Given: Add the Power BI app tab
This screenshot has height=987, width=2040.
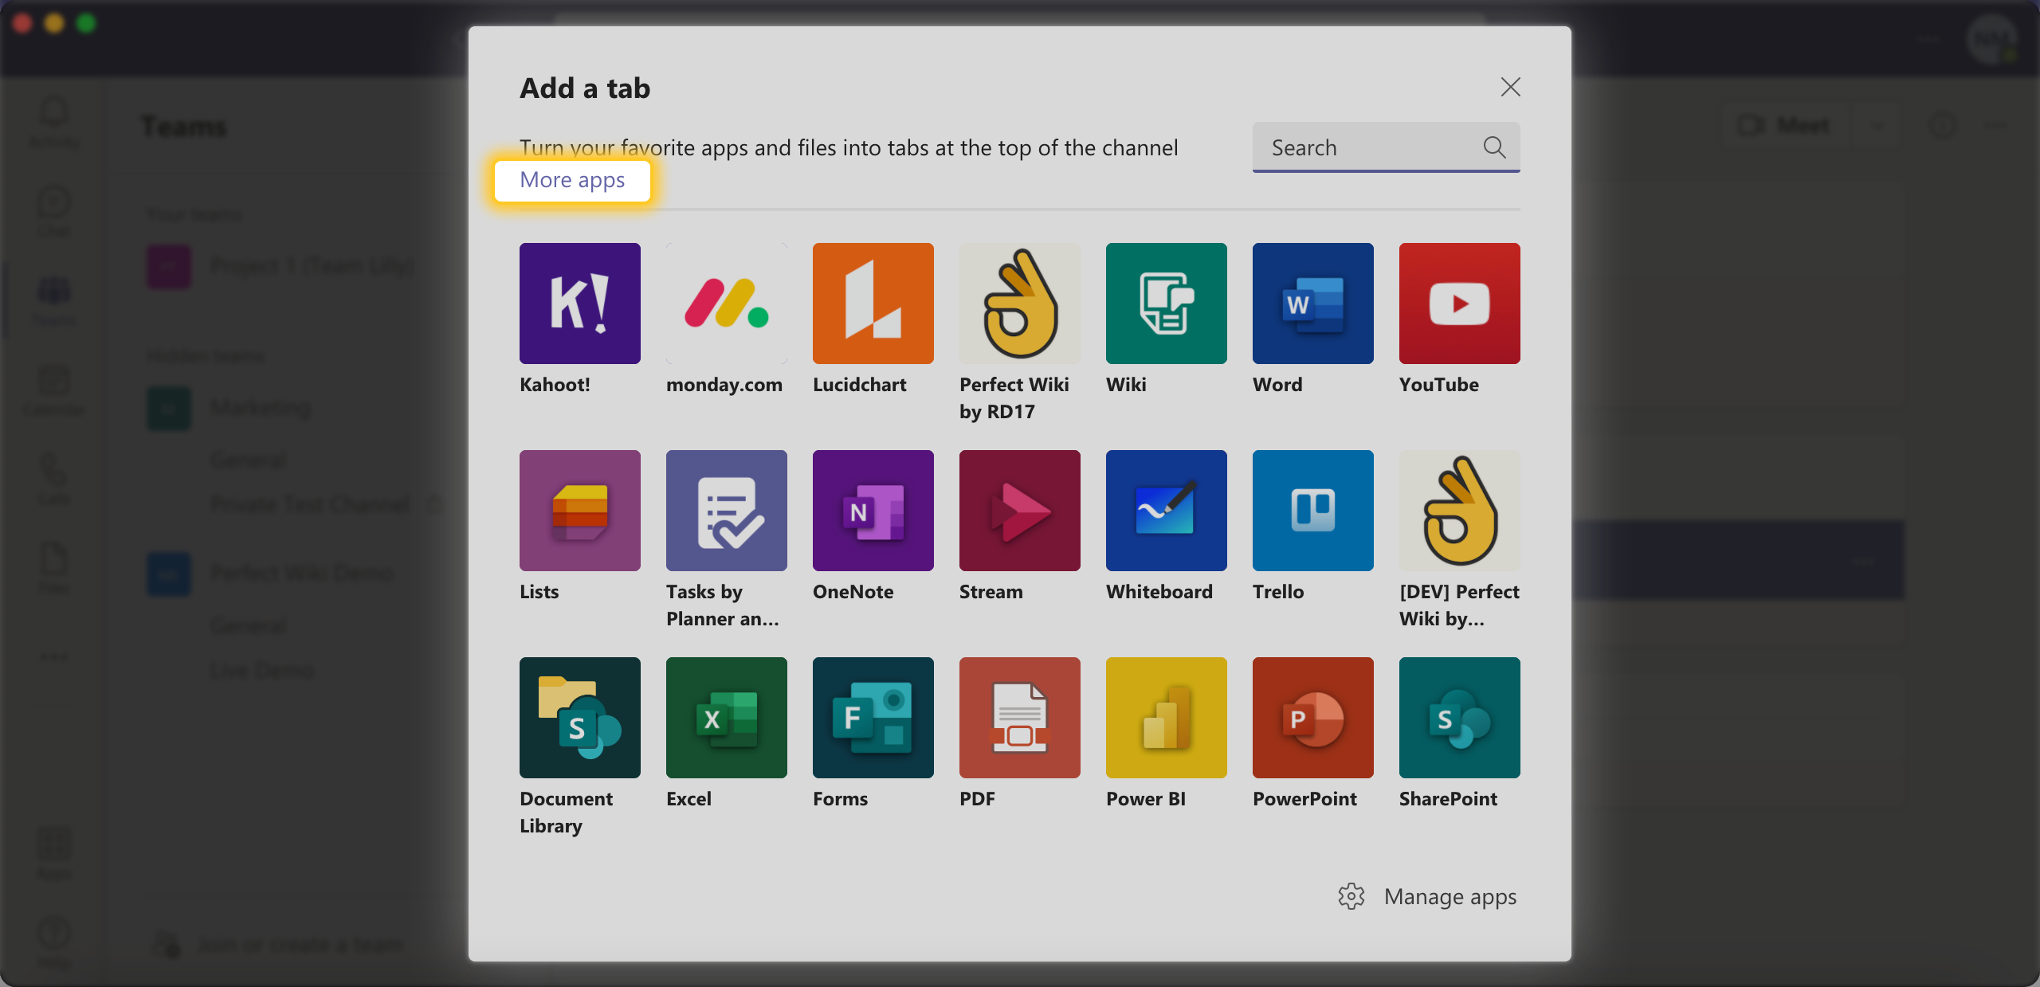Looking at the screenshot, I should click(1166, 718).
